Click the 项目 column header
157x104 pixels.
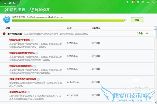point(8,28)
